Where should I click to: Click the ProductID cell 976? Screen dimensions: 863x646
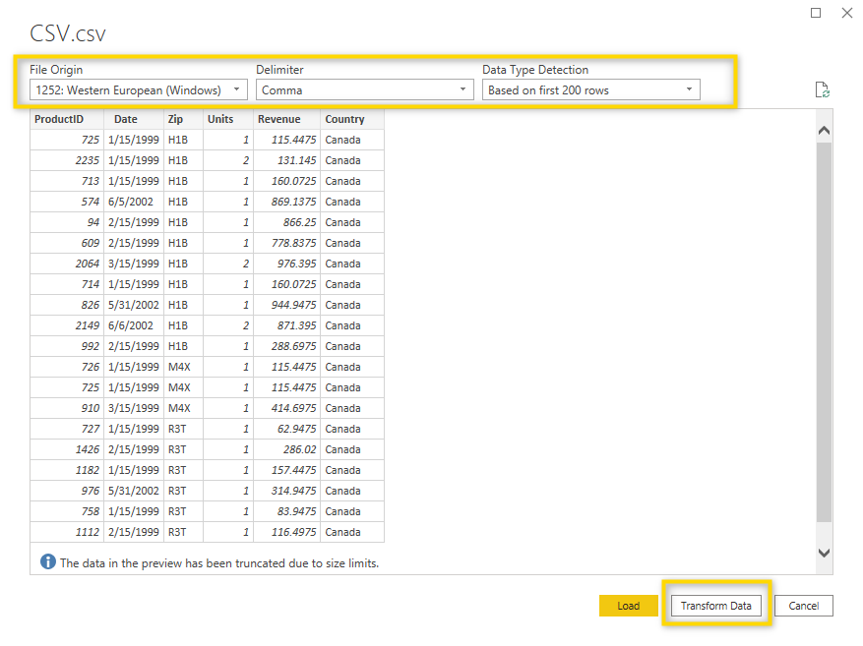(67, 491)
